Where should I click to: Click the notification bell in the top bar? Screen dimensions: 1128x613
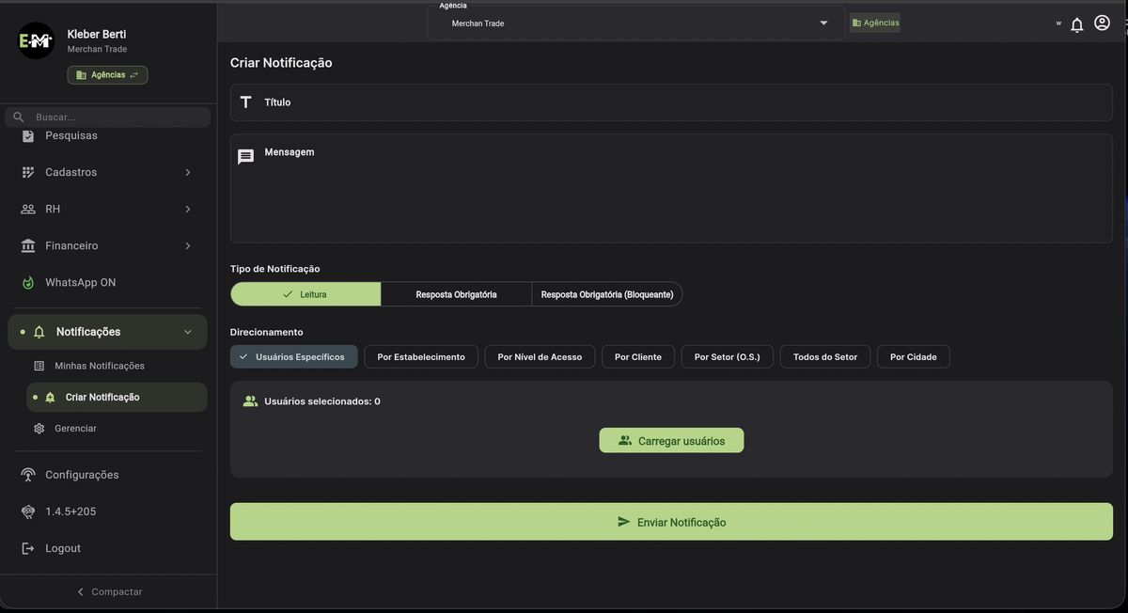[1076, 23]
